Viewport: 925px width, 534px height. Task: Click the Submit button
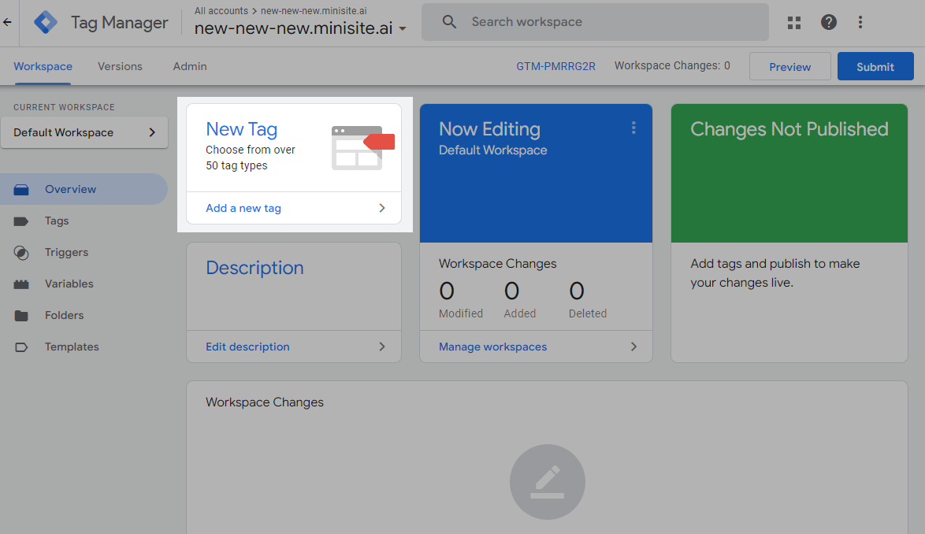coord(875,66)
